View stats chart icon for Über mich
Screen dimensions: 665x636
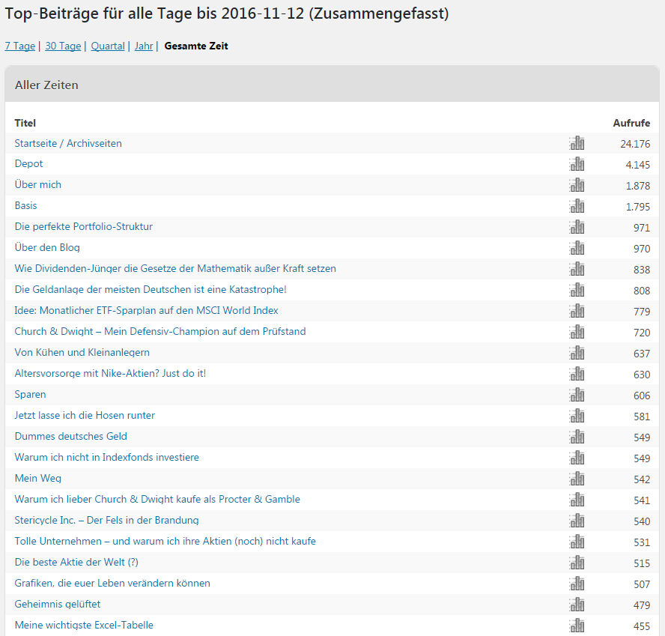[x=576, y=185]
